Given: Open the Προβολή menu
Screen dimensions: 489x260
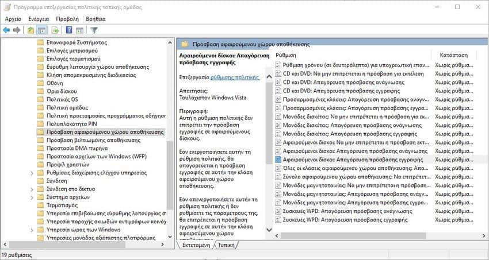Looking at the screenshot, I should pyautogui.click(x=67, y=19).
